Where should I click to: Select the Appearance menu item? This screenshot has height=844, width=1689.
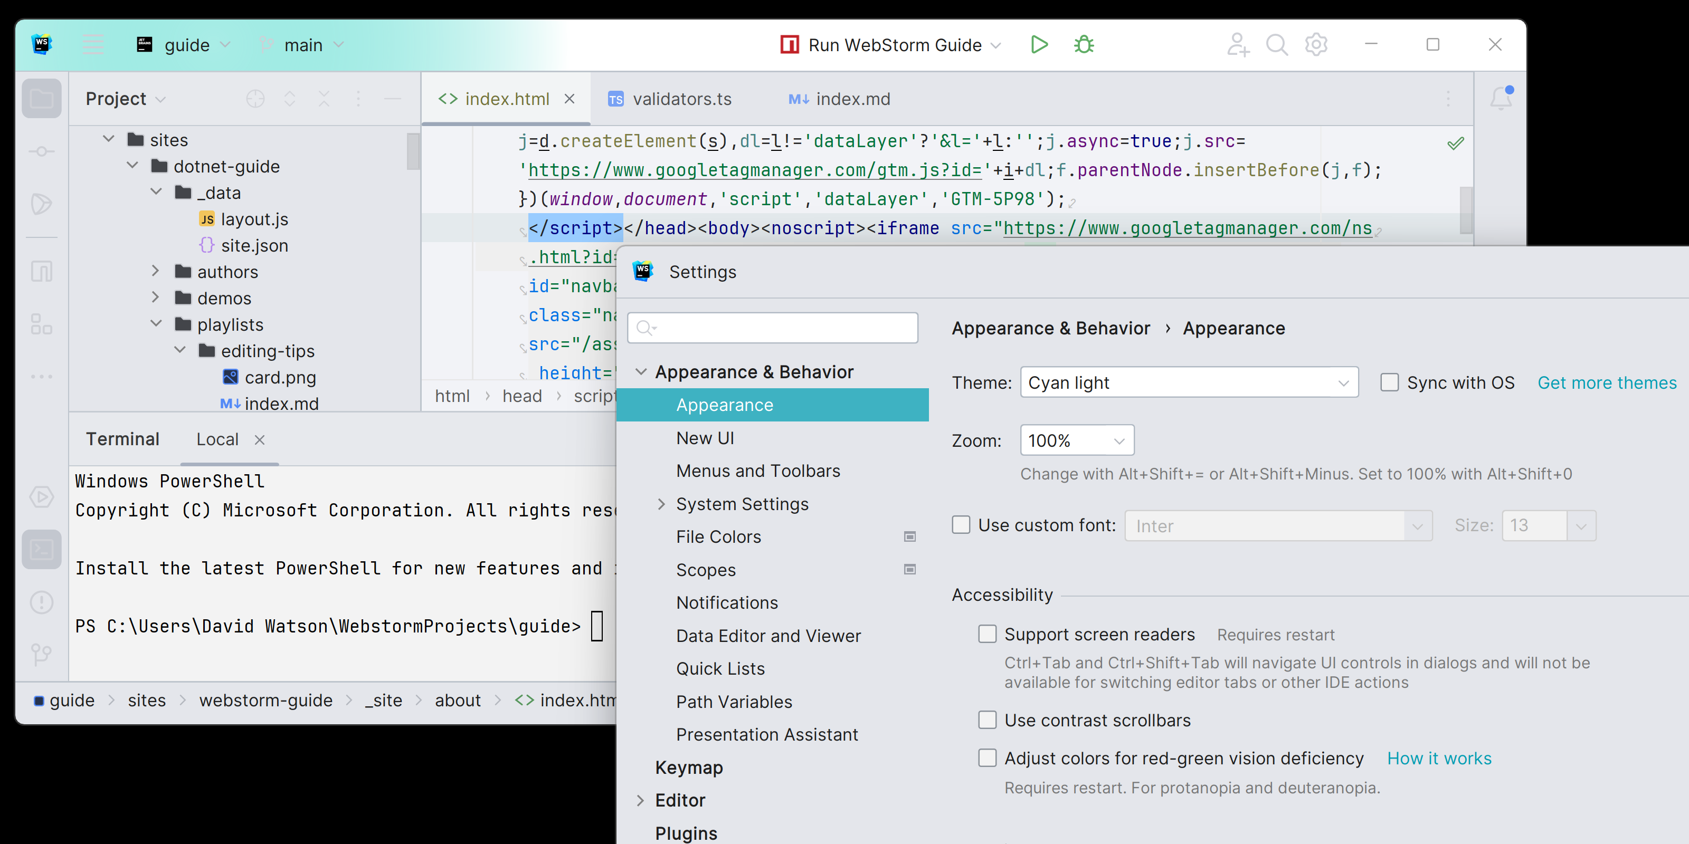point(724,404)
